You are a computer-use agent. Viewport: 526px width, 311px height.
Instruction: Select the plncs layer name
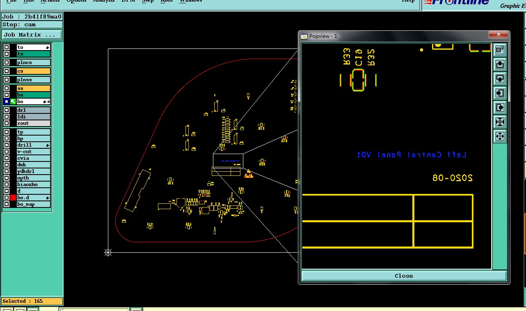(x=33, y=62)
